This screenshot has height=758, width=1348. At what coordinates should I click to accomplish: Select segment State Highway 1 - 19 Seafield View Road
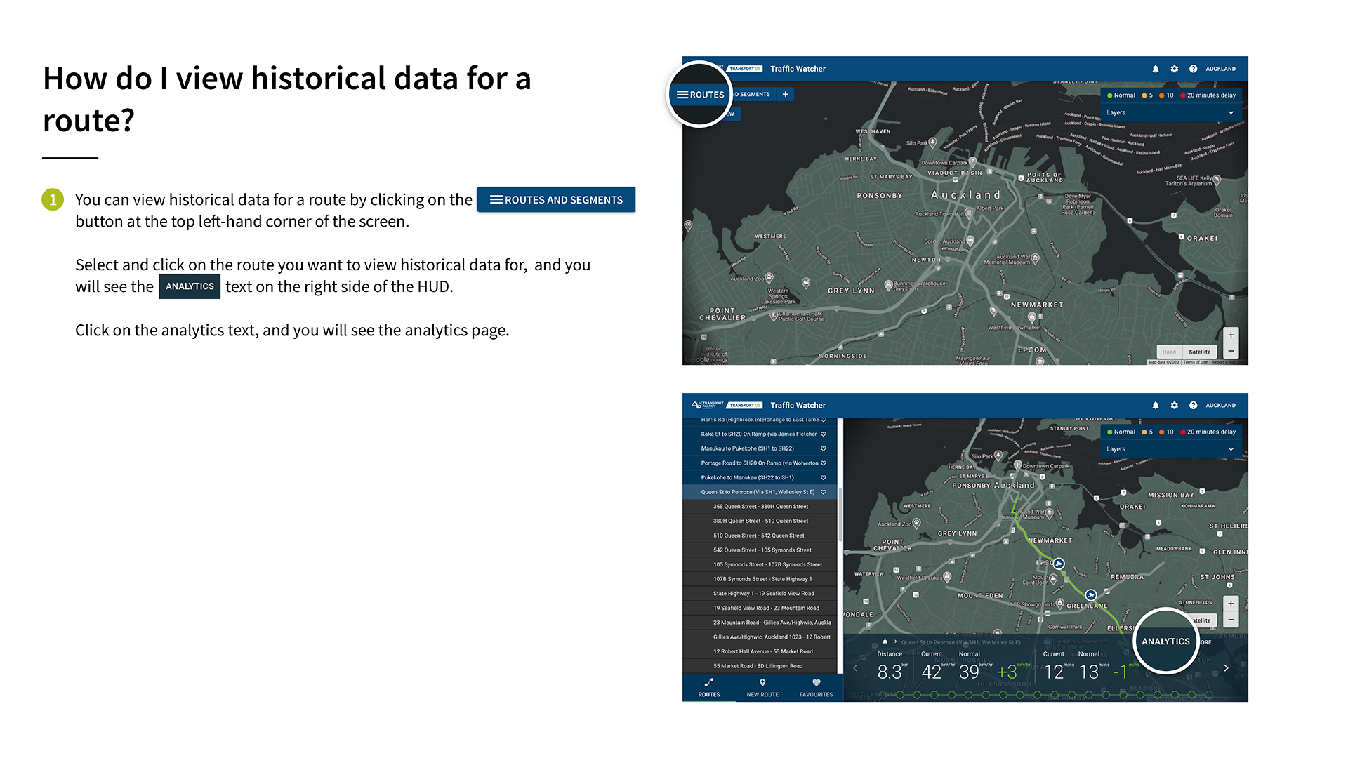tap(760, 594)
